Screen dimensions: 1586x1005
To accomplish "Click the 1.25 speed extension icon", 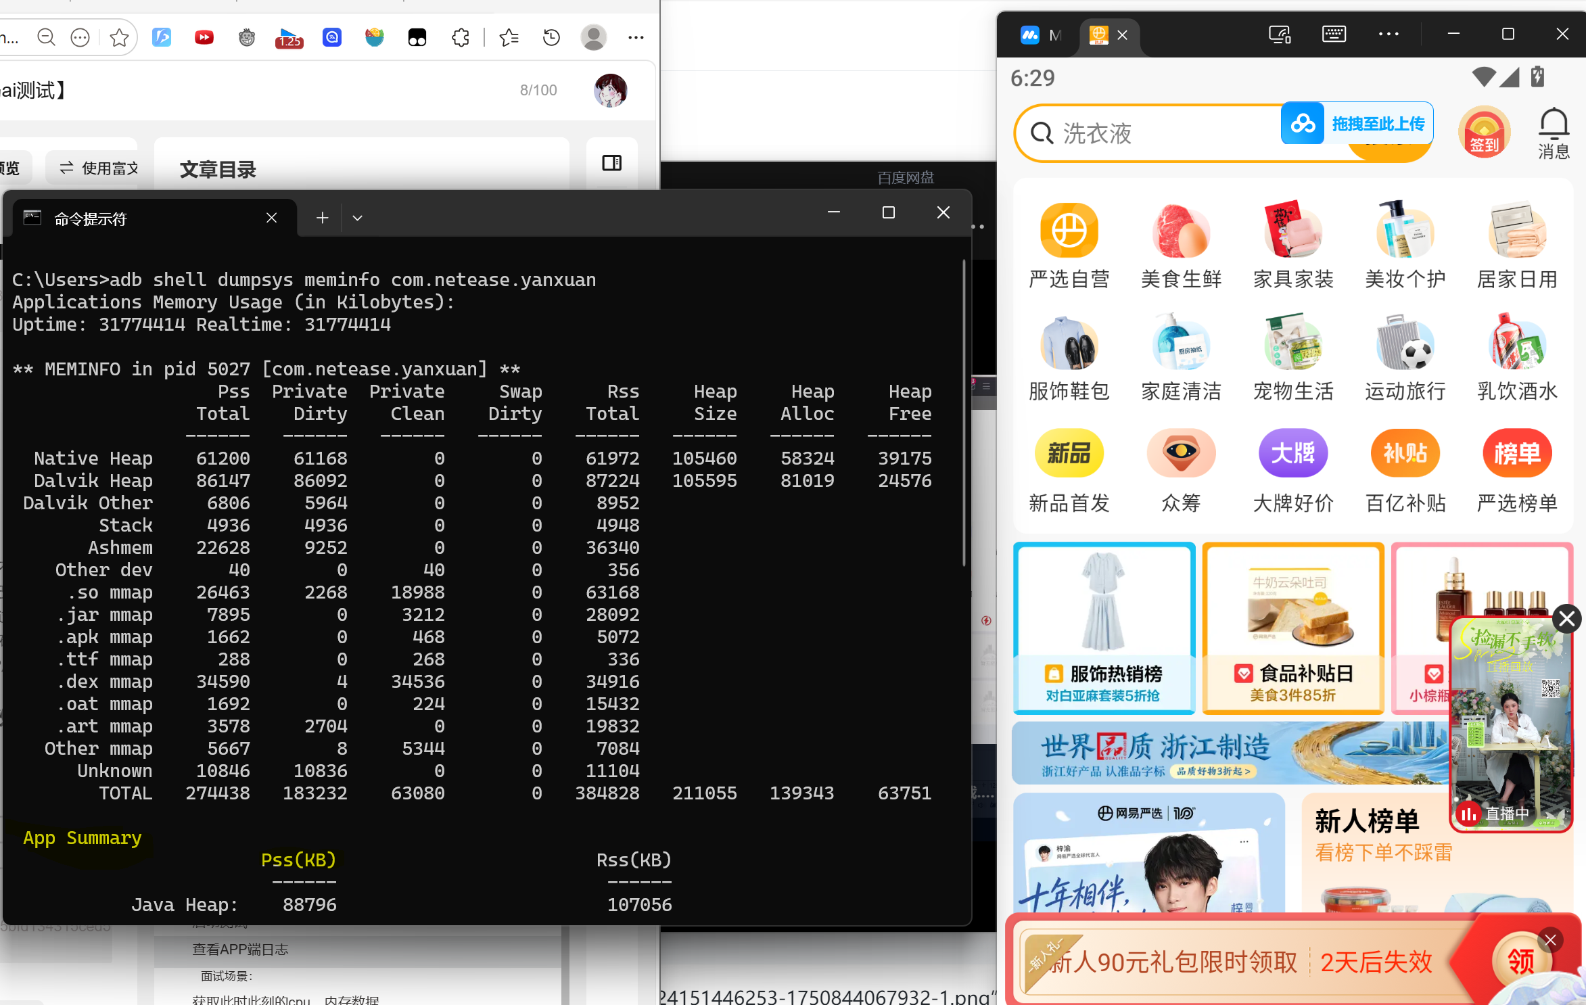I will coord(289,38).
